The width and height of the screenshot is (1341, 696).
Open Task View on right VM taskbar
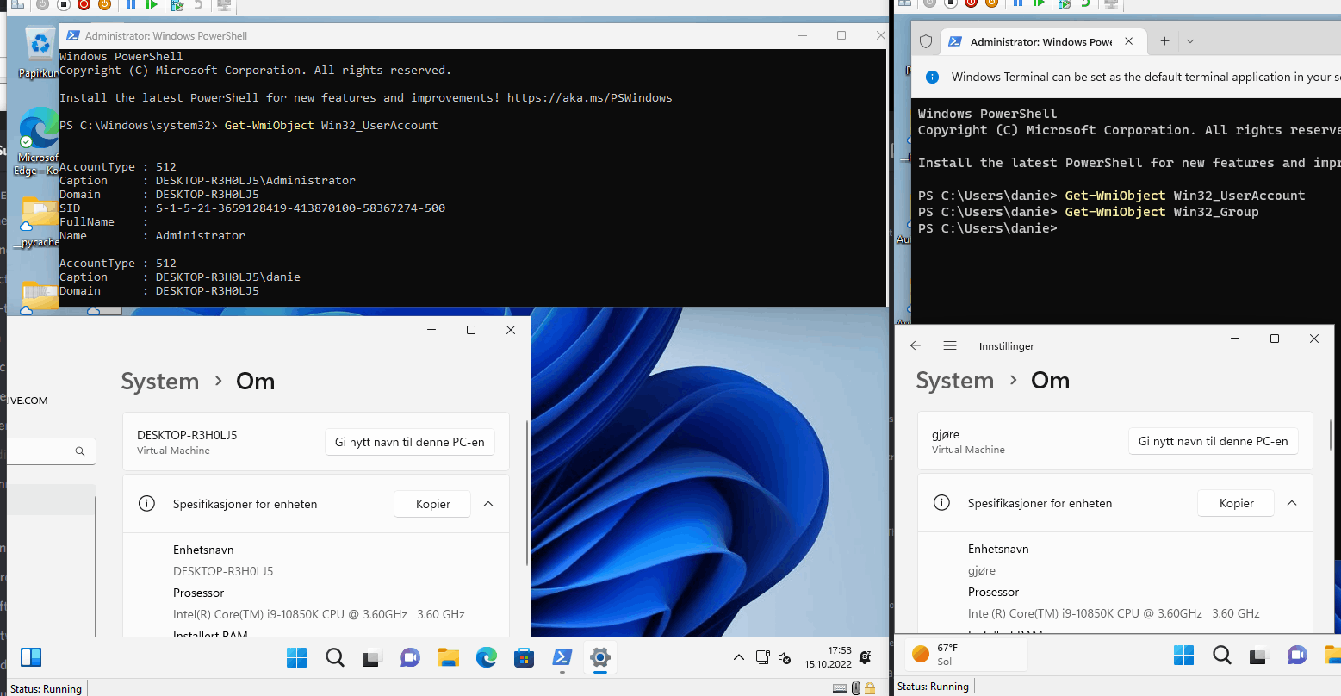[1259, 655]
